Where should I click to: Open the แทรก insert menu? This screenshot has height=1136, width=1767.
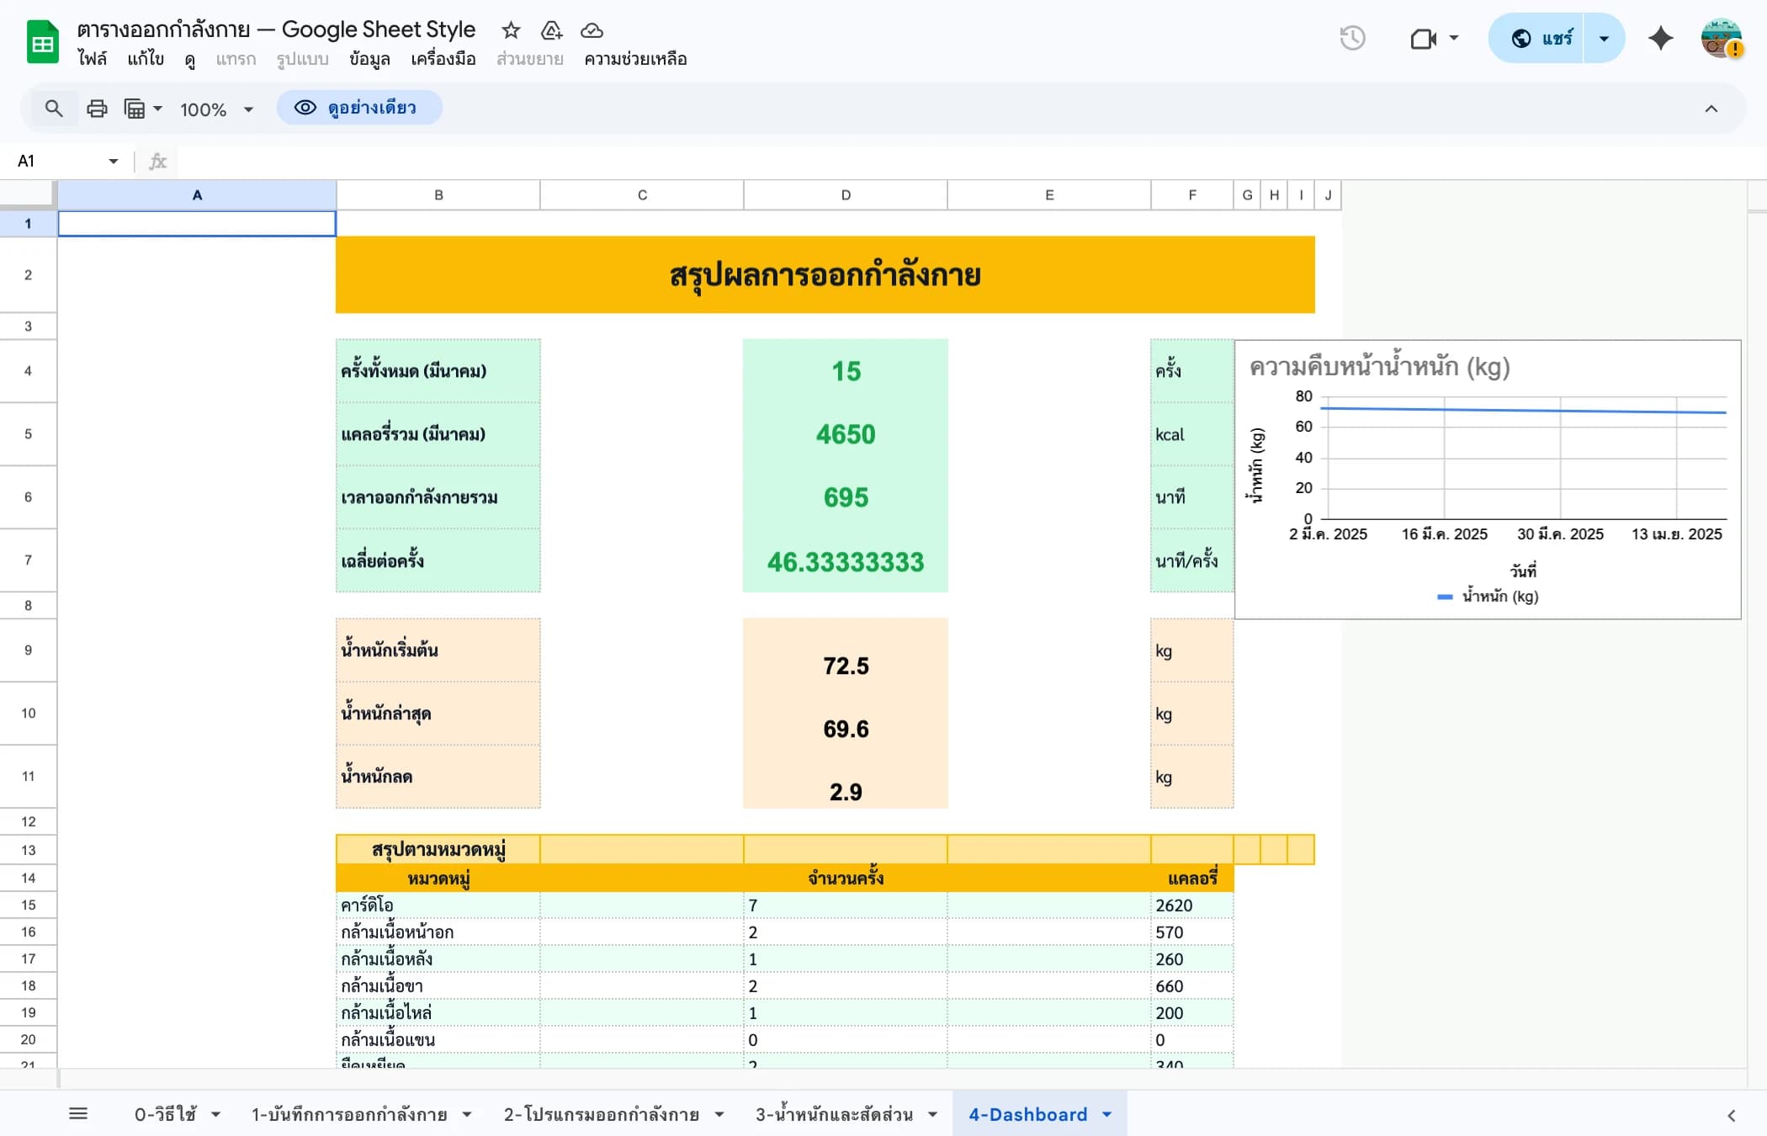point(236,59)
